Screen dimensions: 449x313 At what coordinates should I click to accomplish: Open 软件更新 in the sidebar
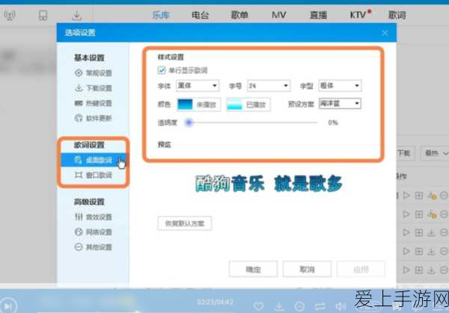pyautogui.click(x=93, y=118)
